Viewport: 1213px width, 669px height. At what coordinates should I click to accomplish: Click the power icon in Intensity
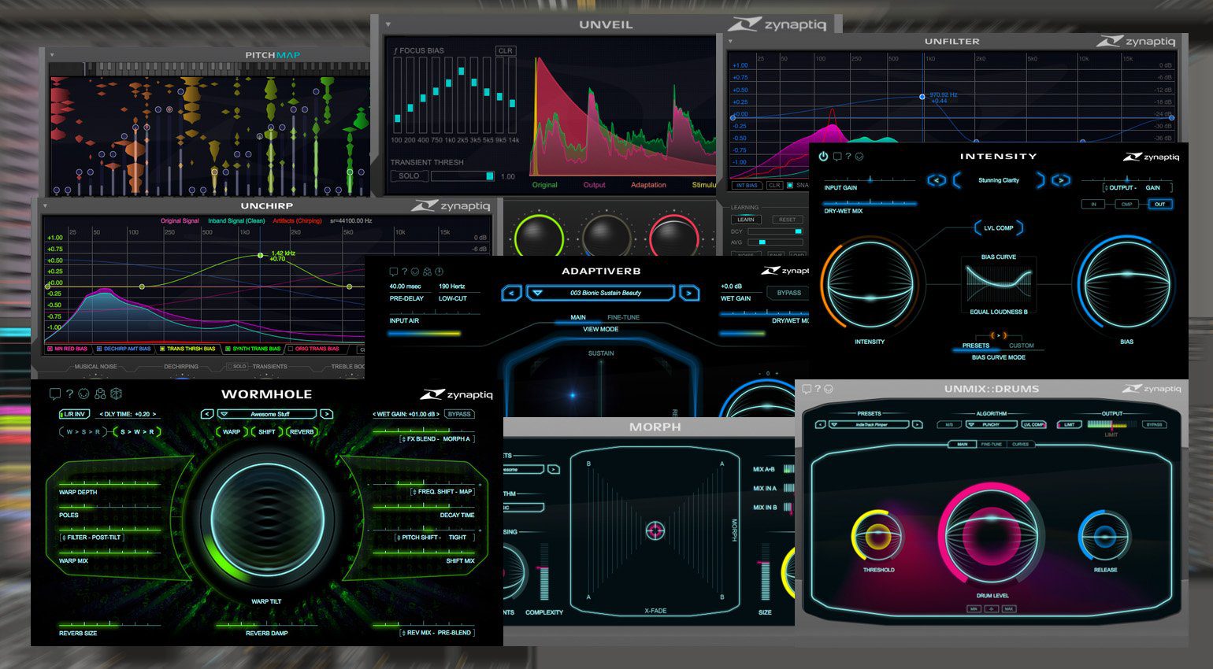tap(823, 157)
